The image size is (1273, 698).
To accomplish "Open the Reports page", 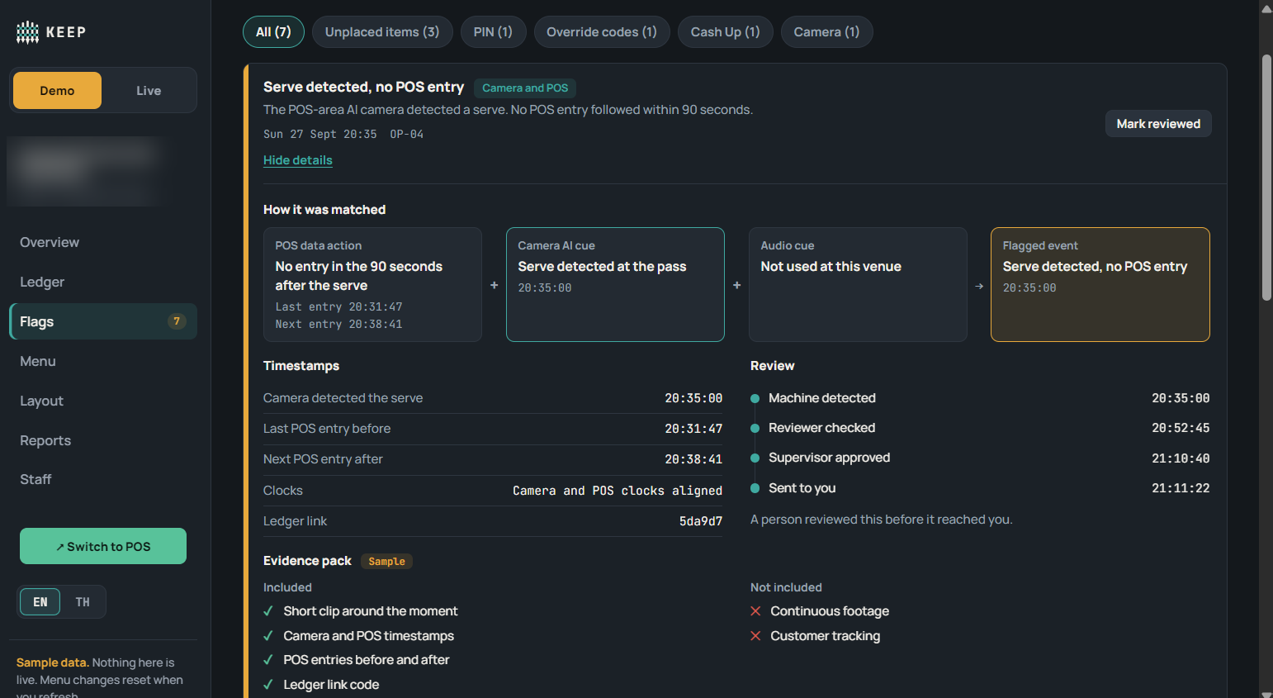I will click(103, 440).
